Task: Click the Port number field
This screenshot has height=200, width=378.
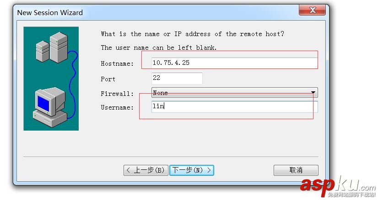Action: coord(177,79)
